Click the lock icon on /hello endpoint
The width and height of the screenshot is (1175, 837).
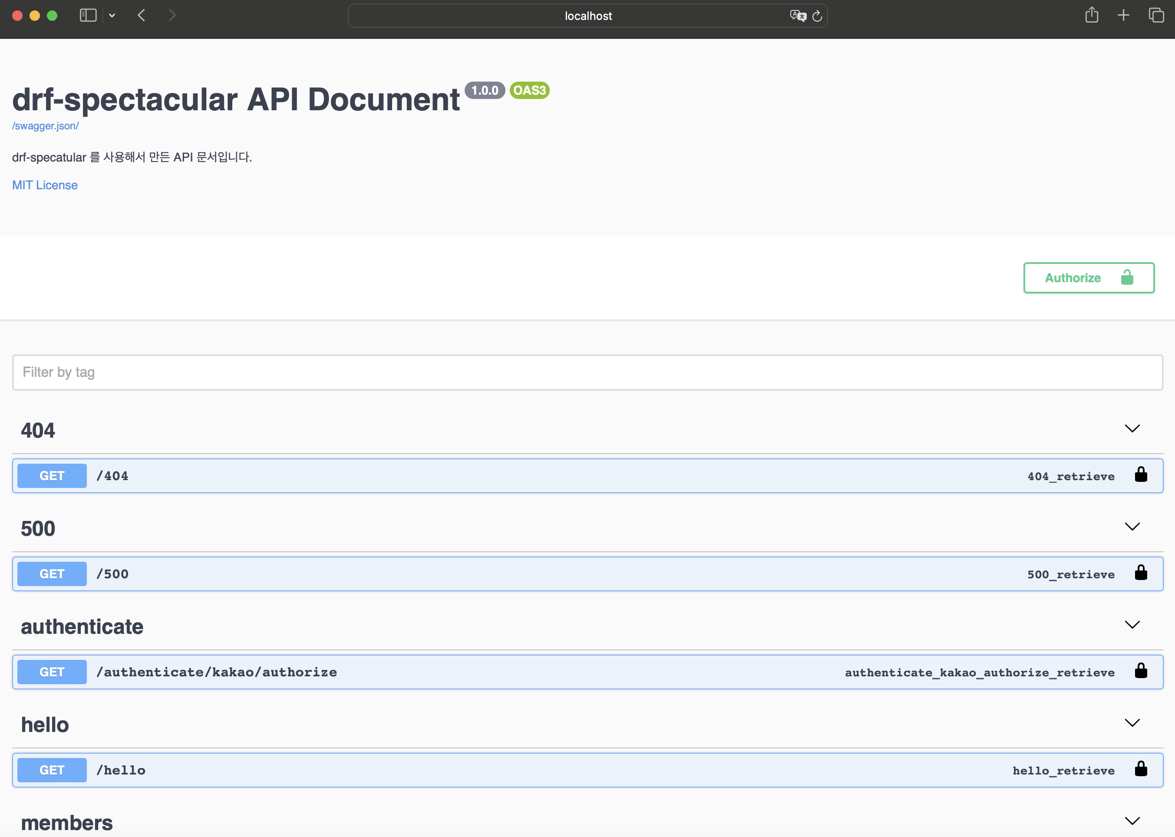pyautogui.click(x=1140, y=769)
